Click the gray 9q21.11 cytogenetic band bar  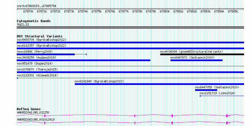(x=130, y=27)
